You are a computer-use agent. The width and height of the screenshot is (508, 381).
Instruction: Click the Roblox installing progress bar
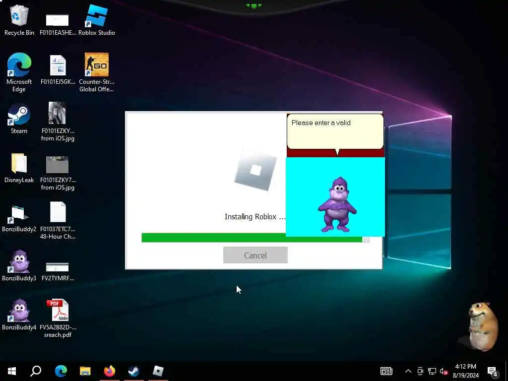[255, 238]
